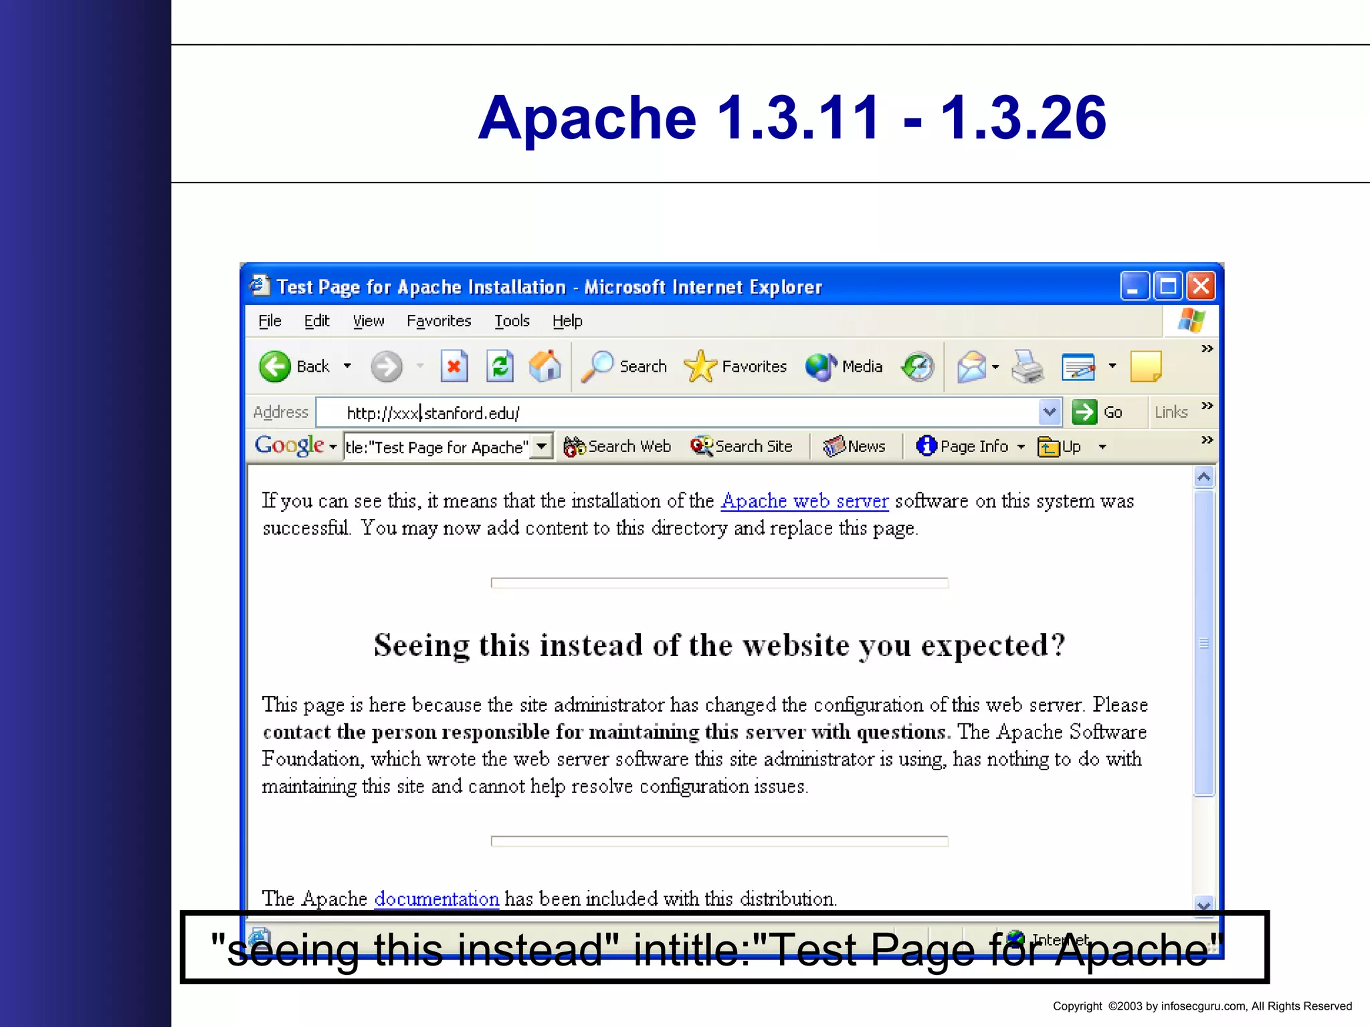Expand the Edit dropdown arrow
Viewport: 1370px width, 1027px height.
coord(1112,366)
